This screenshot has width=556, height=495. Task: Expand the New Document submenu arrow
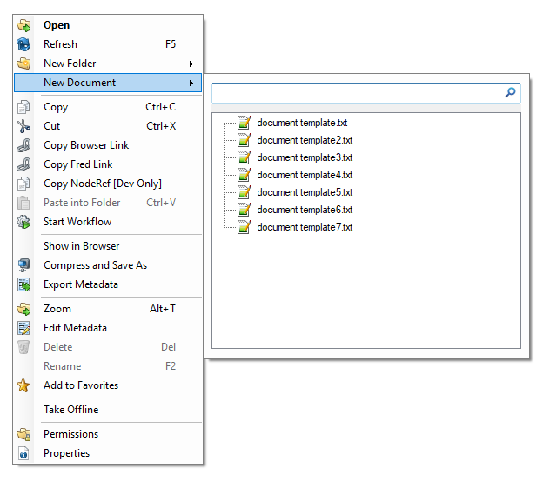click(x=191, y=83)
